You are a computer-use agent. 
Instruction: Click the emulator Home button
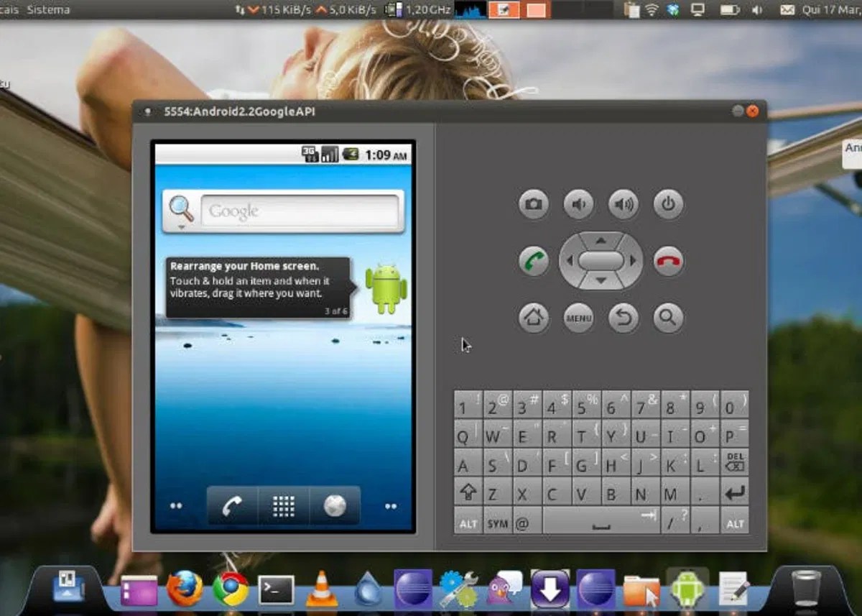[534, 318]
